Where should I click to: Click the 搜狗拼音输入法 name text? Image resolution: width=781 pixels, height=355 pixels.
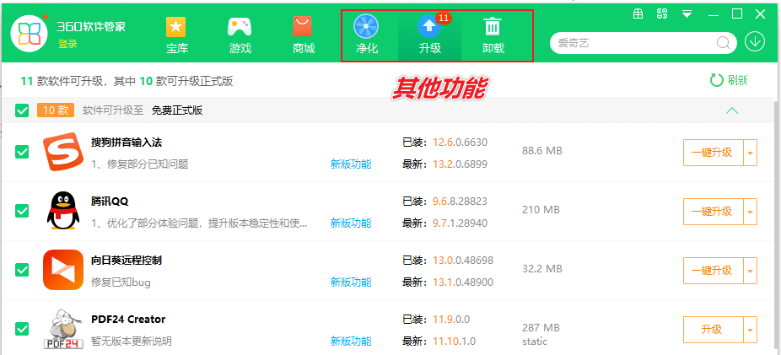pos(127,143)
